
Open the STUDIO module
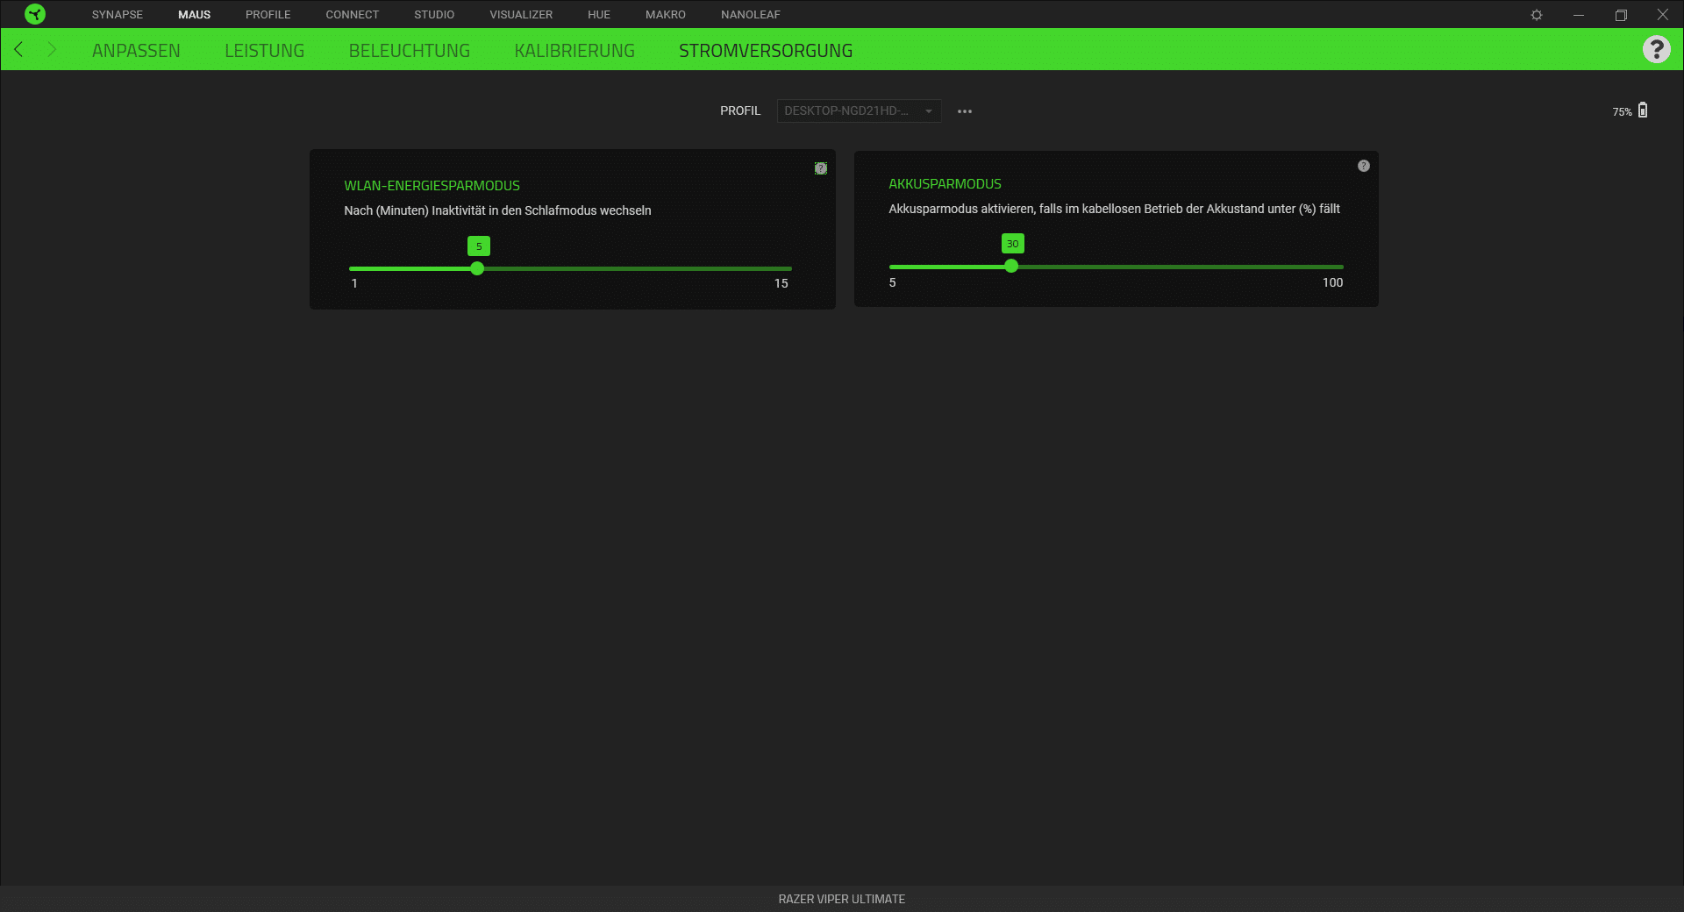[434, 15]
